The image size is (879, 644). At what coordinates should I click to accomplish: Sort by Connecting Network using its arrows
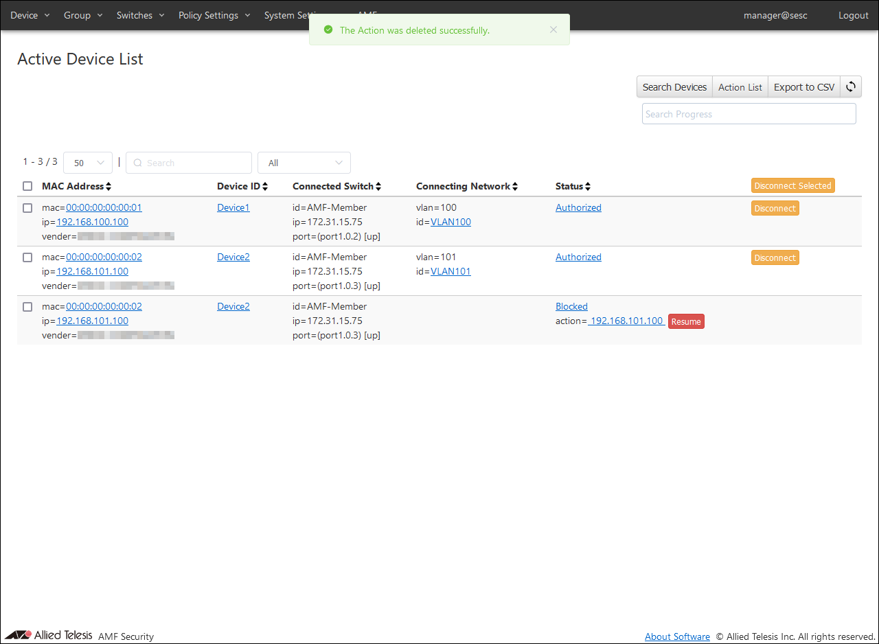coord(515,187)
